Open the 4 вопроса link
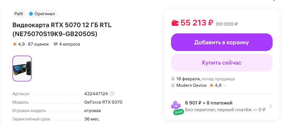284x124 pixels. pyautogui.click(x=70, y=44)
